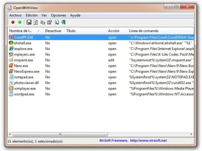This screenshot has height=151, width=202.
Task: Click the horizontal scrollbar left arrow
Action: coord(10,134)
